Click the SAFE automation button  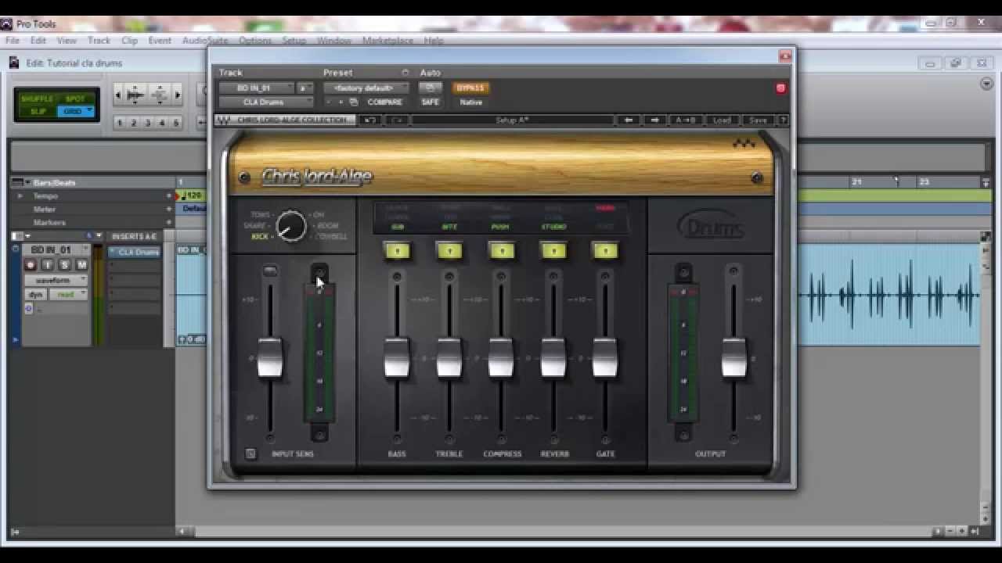click(430, 102)
